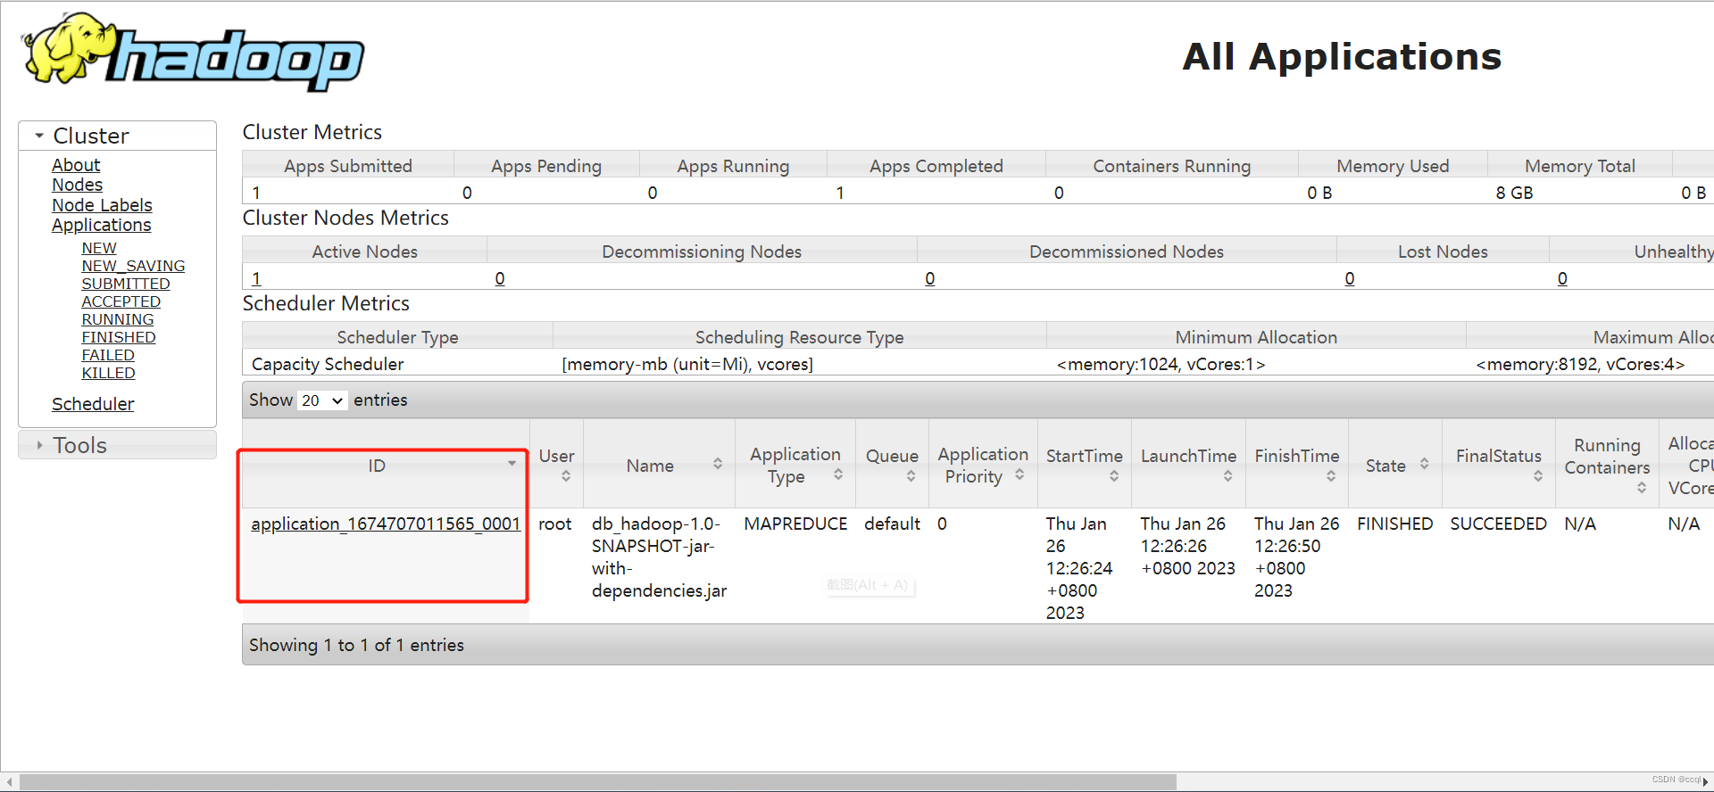
Task: Click the horizontal scrollbar thumb
Action: point(598,782)
